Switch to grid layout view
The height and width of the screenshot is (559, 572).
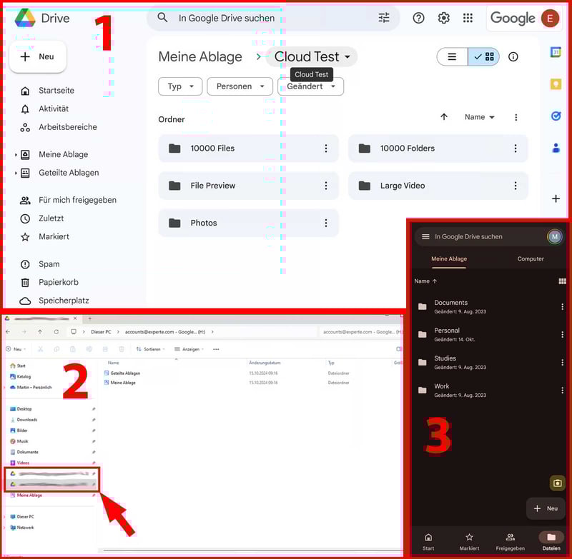(484, 57)
